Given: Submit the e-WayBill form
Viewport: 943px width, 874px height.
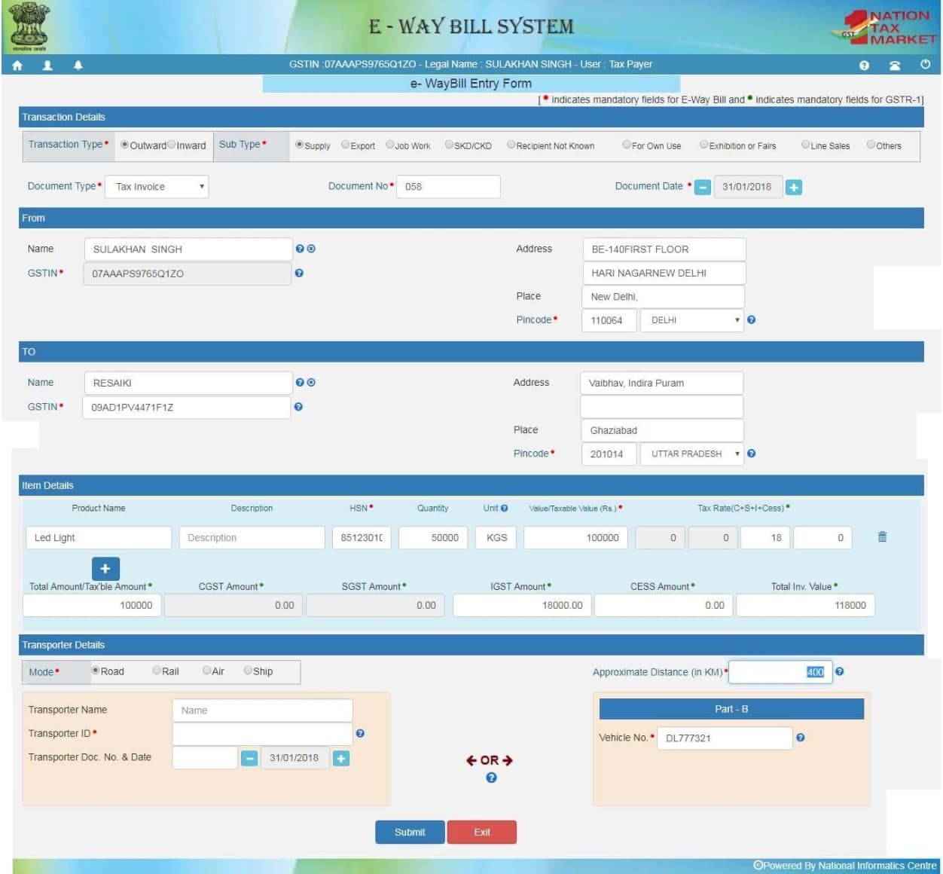Looking at the screenshot, I should (410, 832).
